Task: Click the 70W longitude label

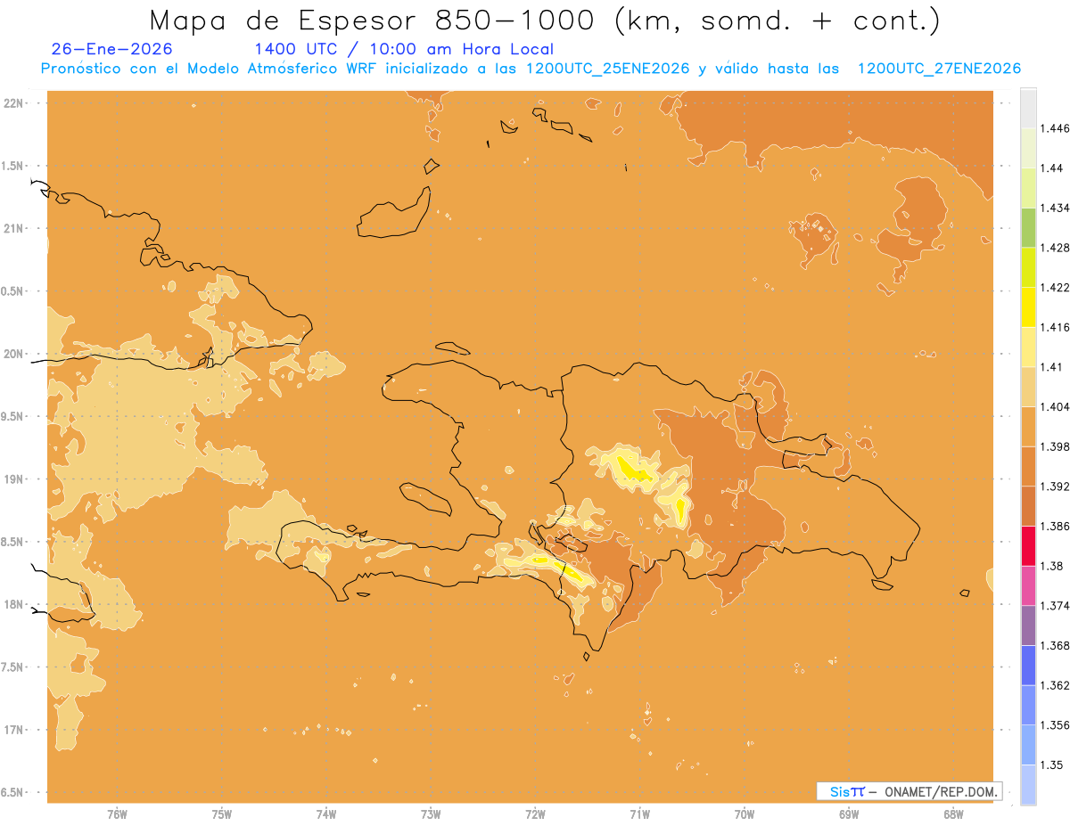Action: click(744, 814)
